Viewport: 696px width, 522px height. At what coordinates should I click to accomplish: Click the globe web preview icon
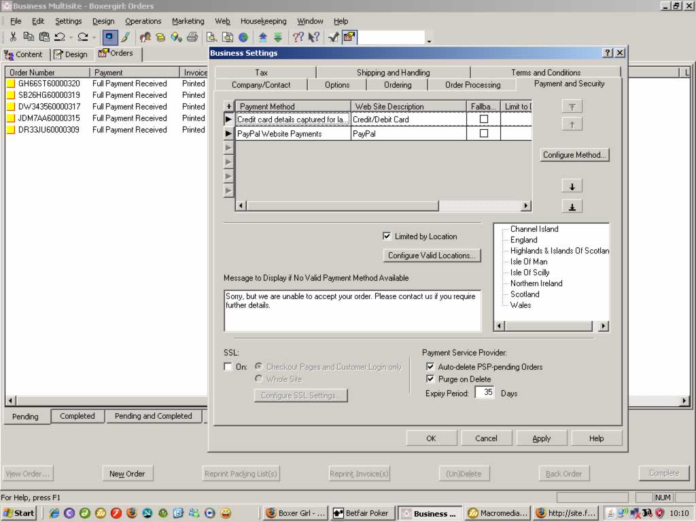click(x=243, y=37)
